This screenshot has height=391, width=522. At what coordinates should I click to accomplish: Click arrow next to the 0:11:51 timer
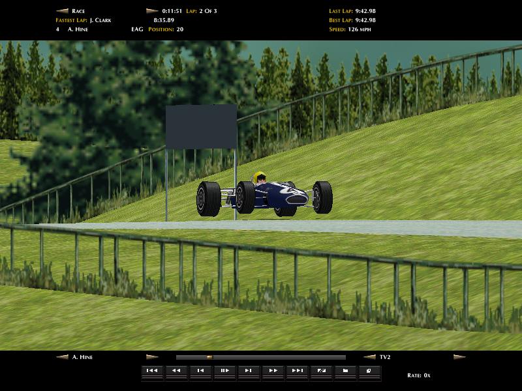152,11
